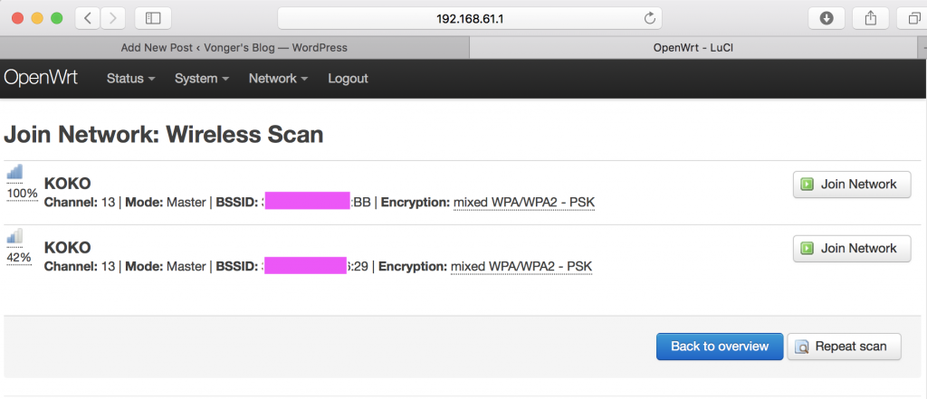Toggle the Safari sidebar icon

pos(153,18)
